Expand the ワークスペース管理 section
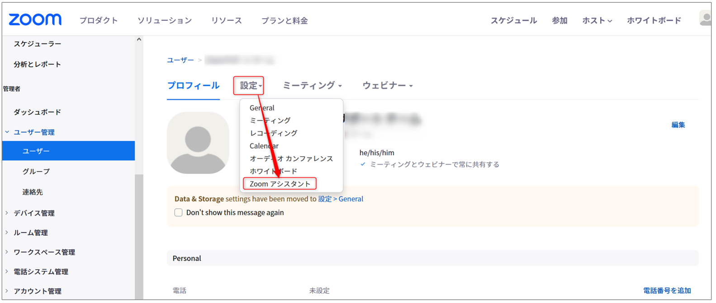The image size is (716, 303). pos(7,252)
